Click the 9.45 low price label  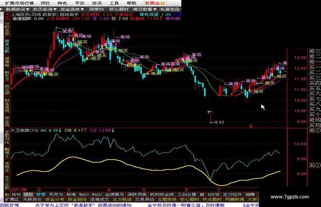point(219,122)
